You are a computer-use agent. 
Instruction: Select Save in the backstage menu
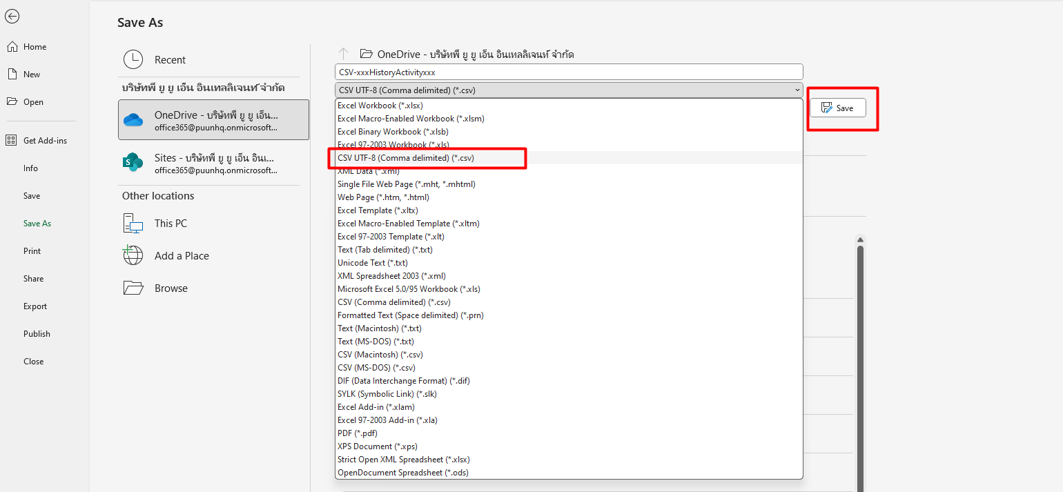32,196
